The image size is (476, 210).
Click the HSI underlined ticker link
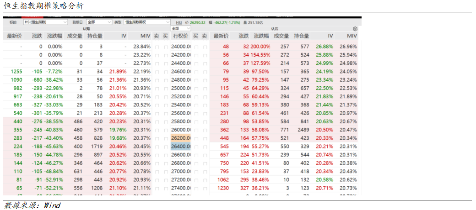[x=179, y=22]
